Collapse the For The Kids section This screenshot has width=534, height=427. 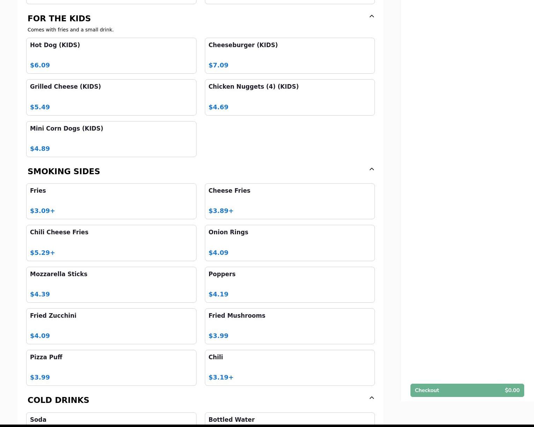pyautogui.click(x=371, y=16)
